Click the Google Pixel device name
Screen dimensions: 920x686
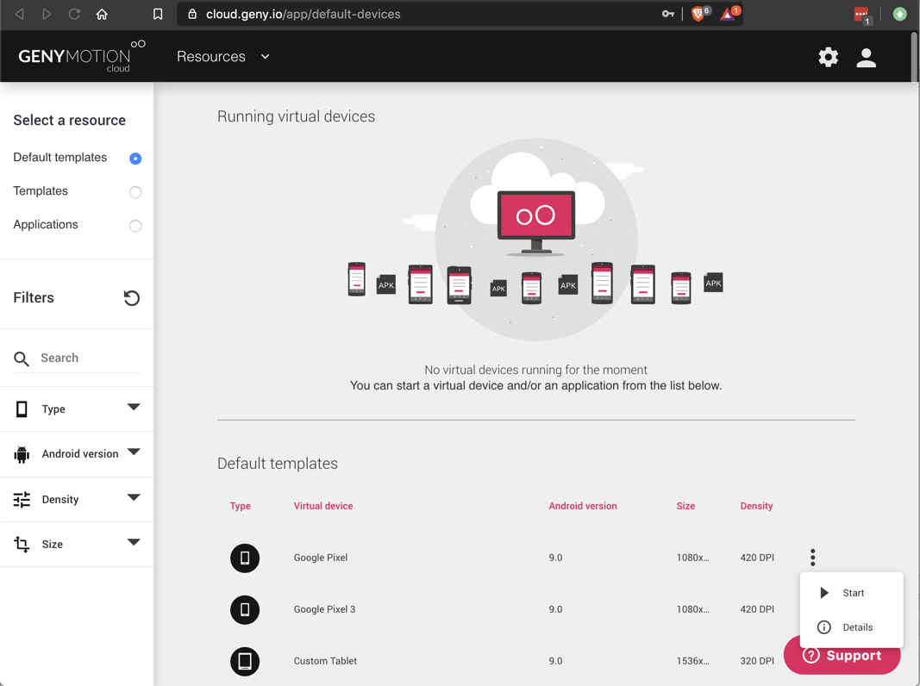point(321,558)
